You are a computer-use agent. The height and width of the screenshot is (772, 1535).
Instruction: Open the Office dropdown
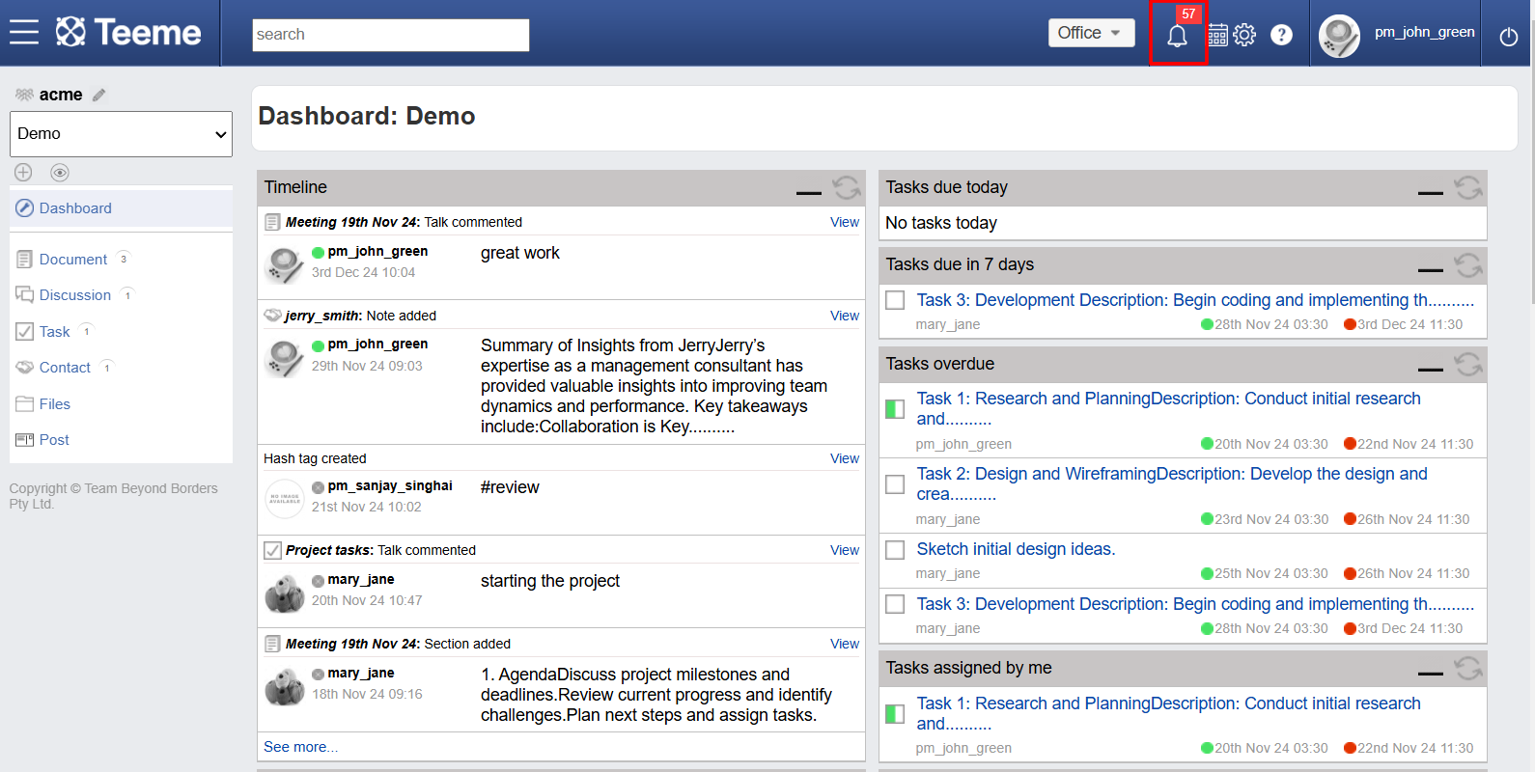(1091, 33)
